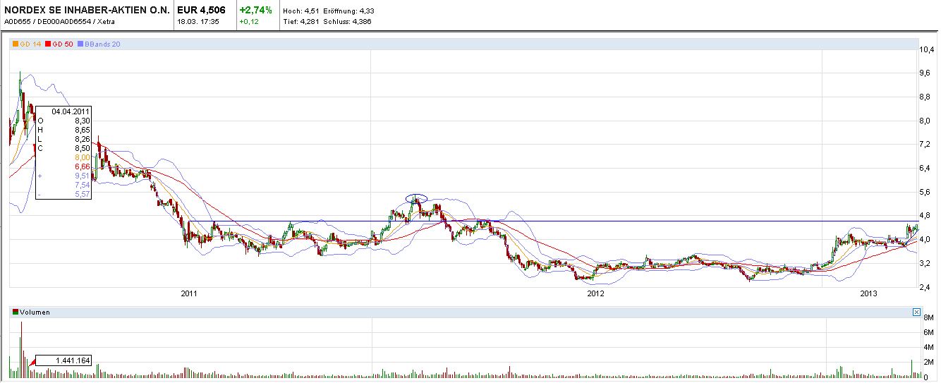Click the volume tooltip value 1.441.164
This screenshot has width=941, height=383.
coord(73,360)
